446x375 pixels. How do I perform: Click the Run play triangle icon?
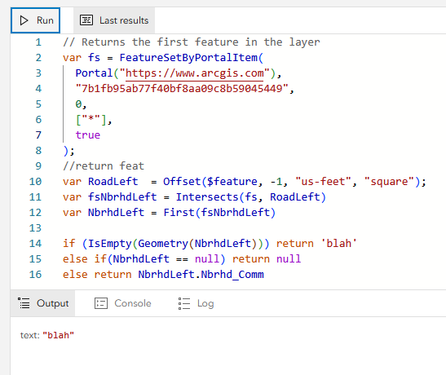tap(24, 20)
